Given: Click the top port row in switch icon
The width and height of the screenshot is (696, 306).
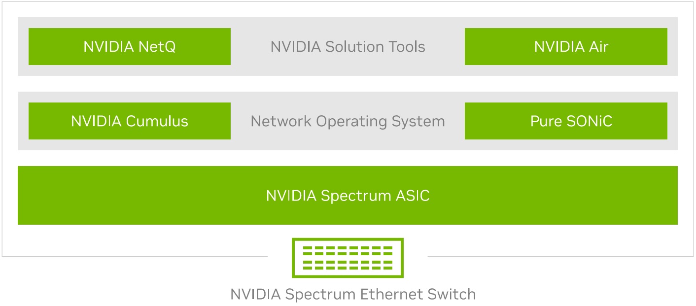Looking at the screenshot, I should tap(348, 248).
